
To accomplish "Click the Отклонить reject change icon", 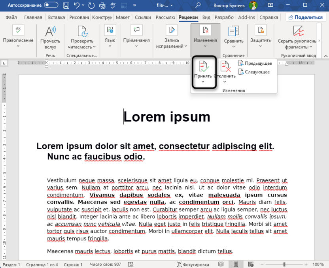I will coord(225,66).
